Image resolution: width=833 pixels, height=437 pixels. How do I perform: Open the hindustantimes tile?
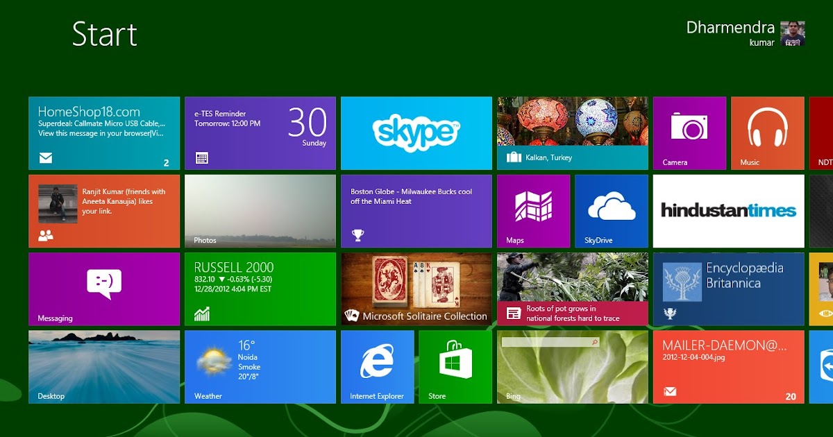pos(729,211)
